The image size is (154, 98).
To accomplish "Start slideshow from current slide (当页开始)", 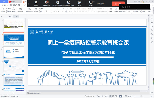I will (x=20, y=10).
